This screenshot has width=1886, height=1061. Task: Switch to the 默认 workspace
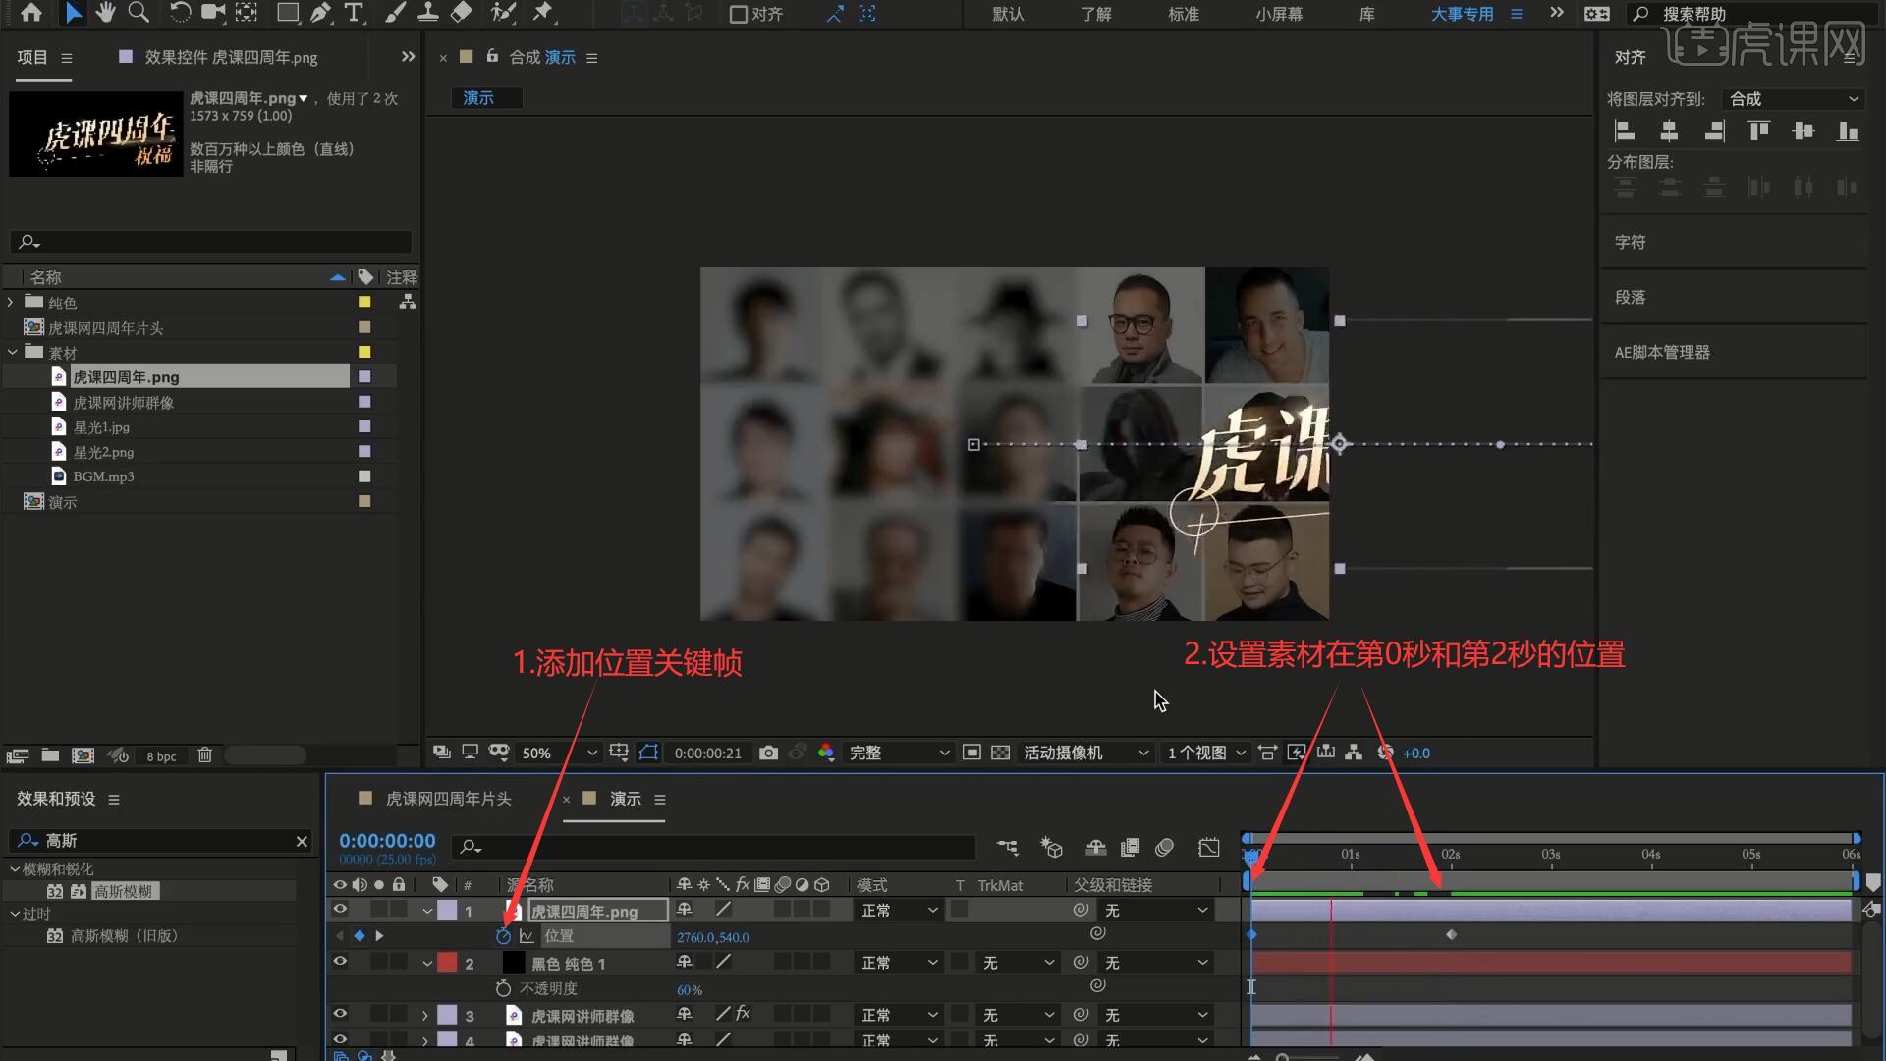[1008, 14]
